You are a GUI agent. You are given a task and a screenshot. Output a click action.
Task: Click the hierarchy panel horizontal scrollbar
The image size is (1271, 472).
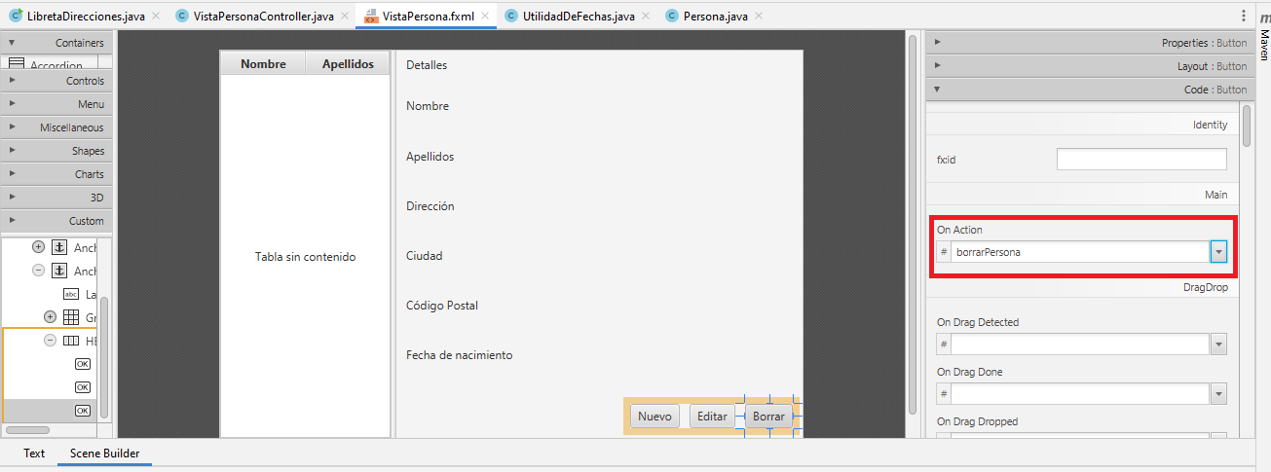pos(26,429)
